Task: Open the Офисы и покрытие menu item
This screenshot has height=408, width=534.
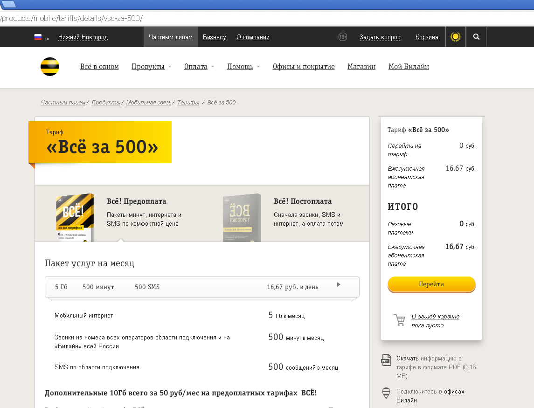Action: [x=304, y=67]
